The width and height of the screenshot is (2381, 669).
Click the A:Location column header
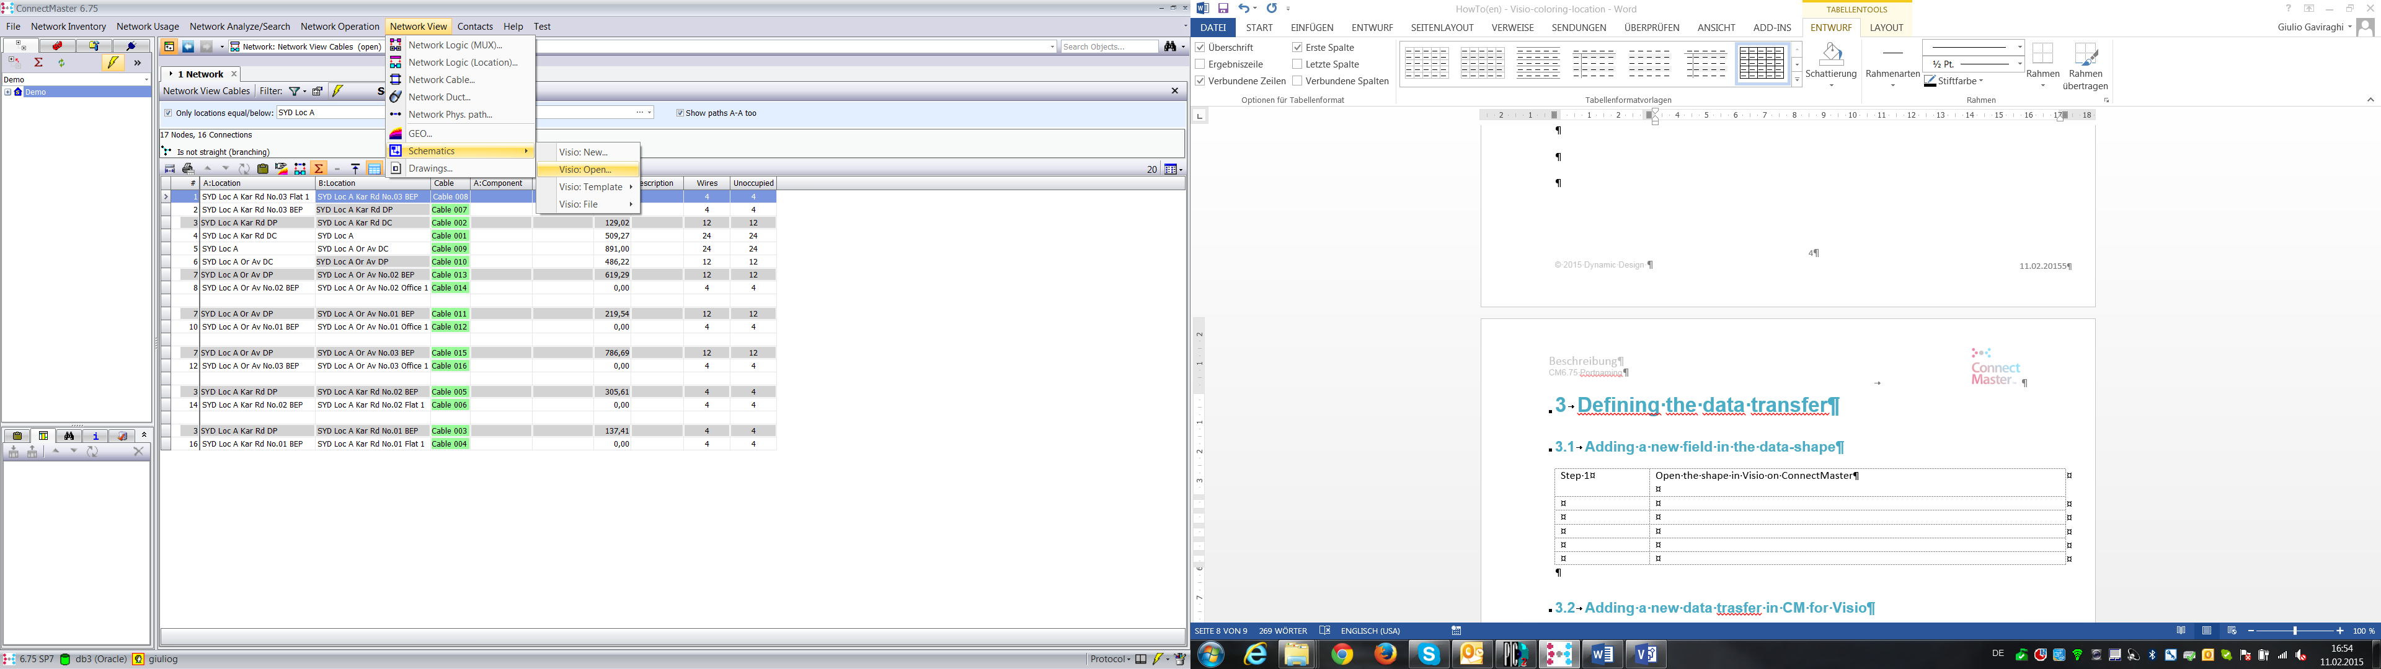click(x=257, y=183)
